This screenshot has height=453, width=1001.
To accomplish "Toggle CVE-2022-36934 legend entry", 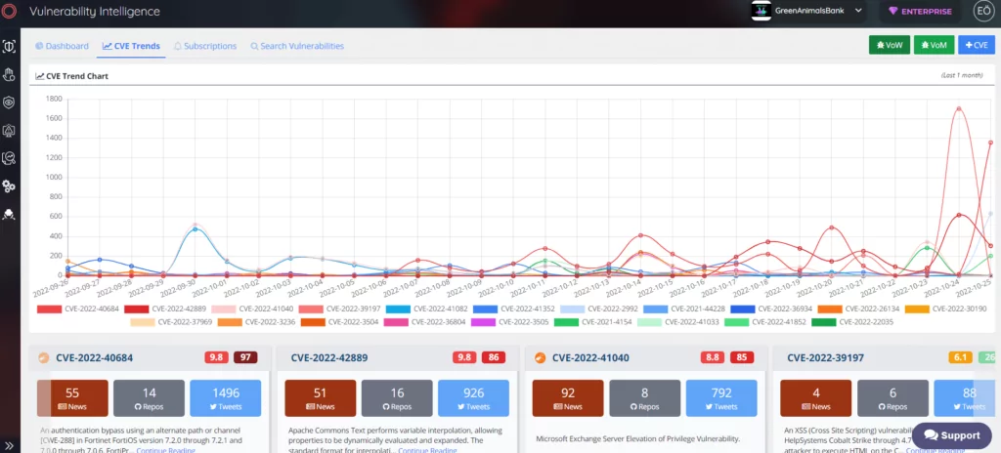I will [771, 309].
